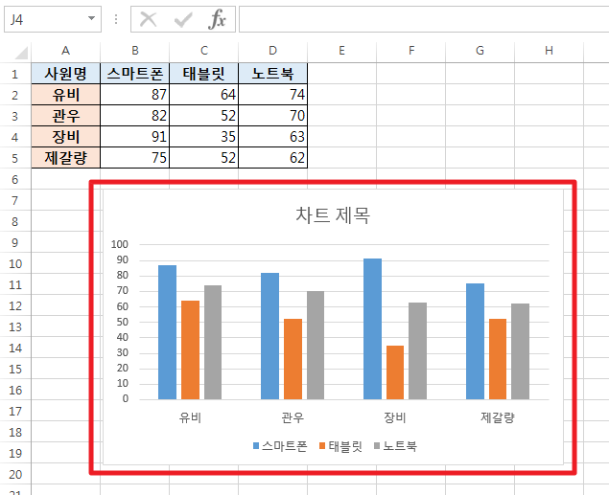609x495 pixels.
Task: Click the 제갈량 category axis label
Action: (x=498, y=417)
